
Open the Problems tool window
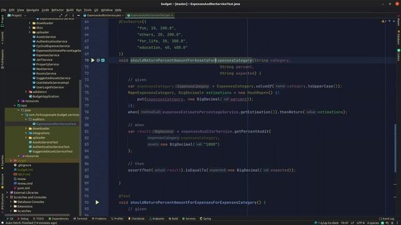coord(99,219)
